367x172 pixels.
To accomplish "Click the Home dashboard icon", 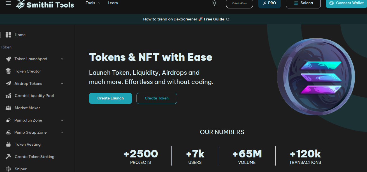I will click(8, 35).
